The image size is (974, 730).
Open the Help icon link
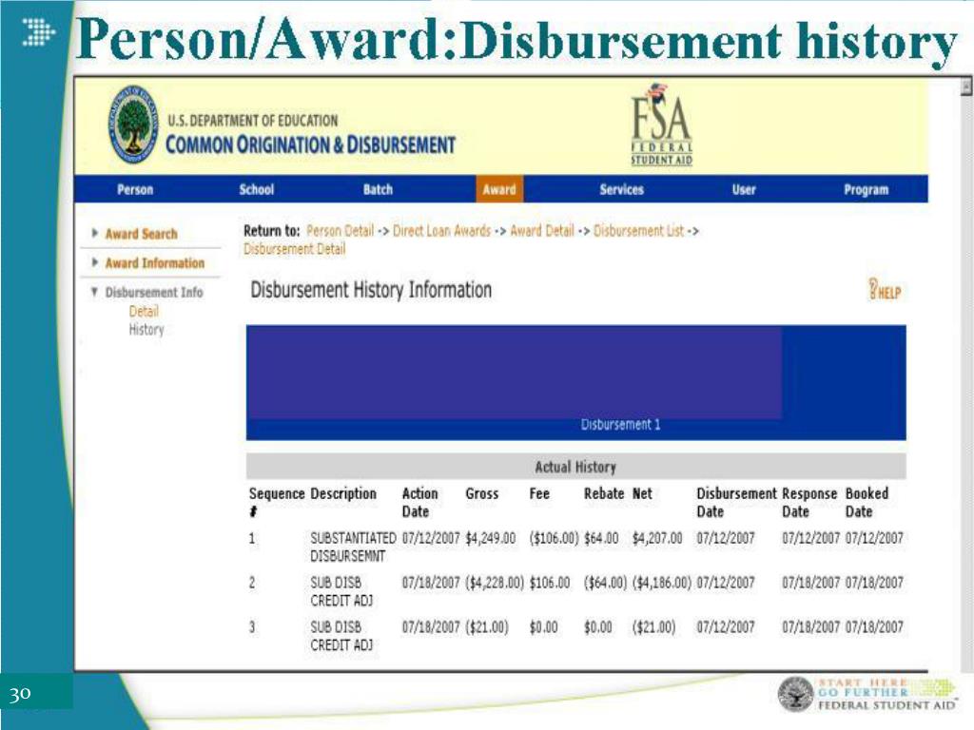click(x=885, y=290)
